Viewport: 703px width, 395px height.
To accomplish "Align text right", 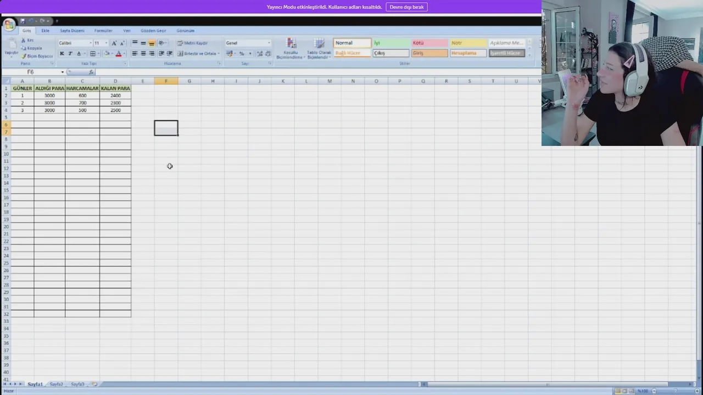I will [152, 54].
